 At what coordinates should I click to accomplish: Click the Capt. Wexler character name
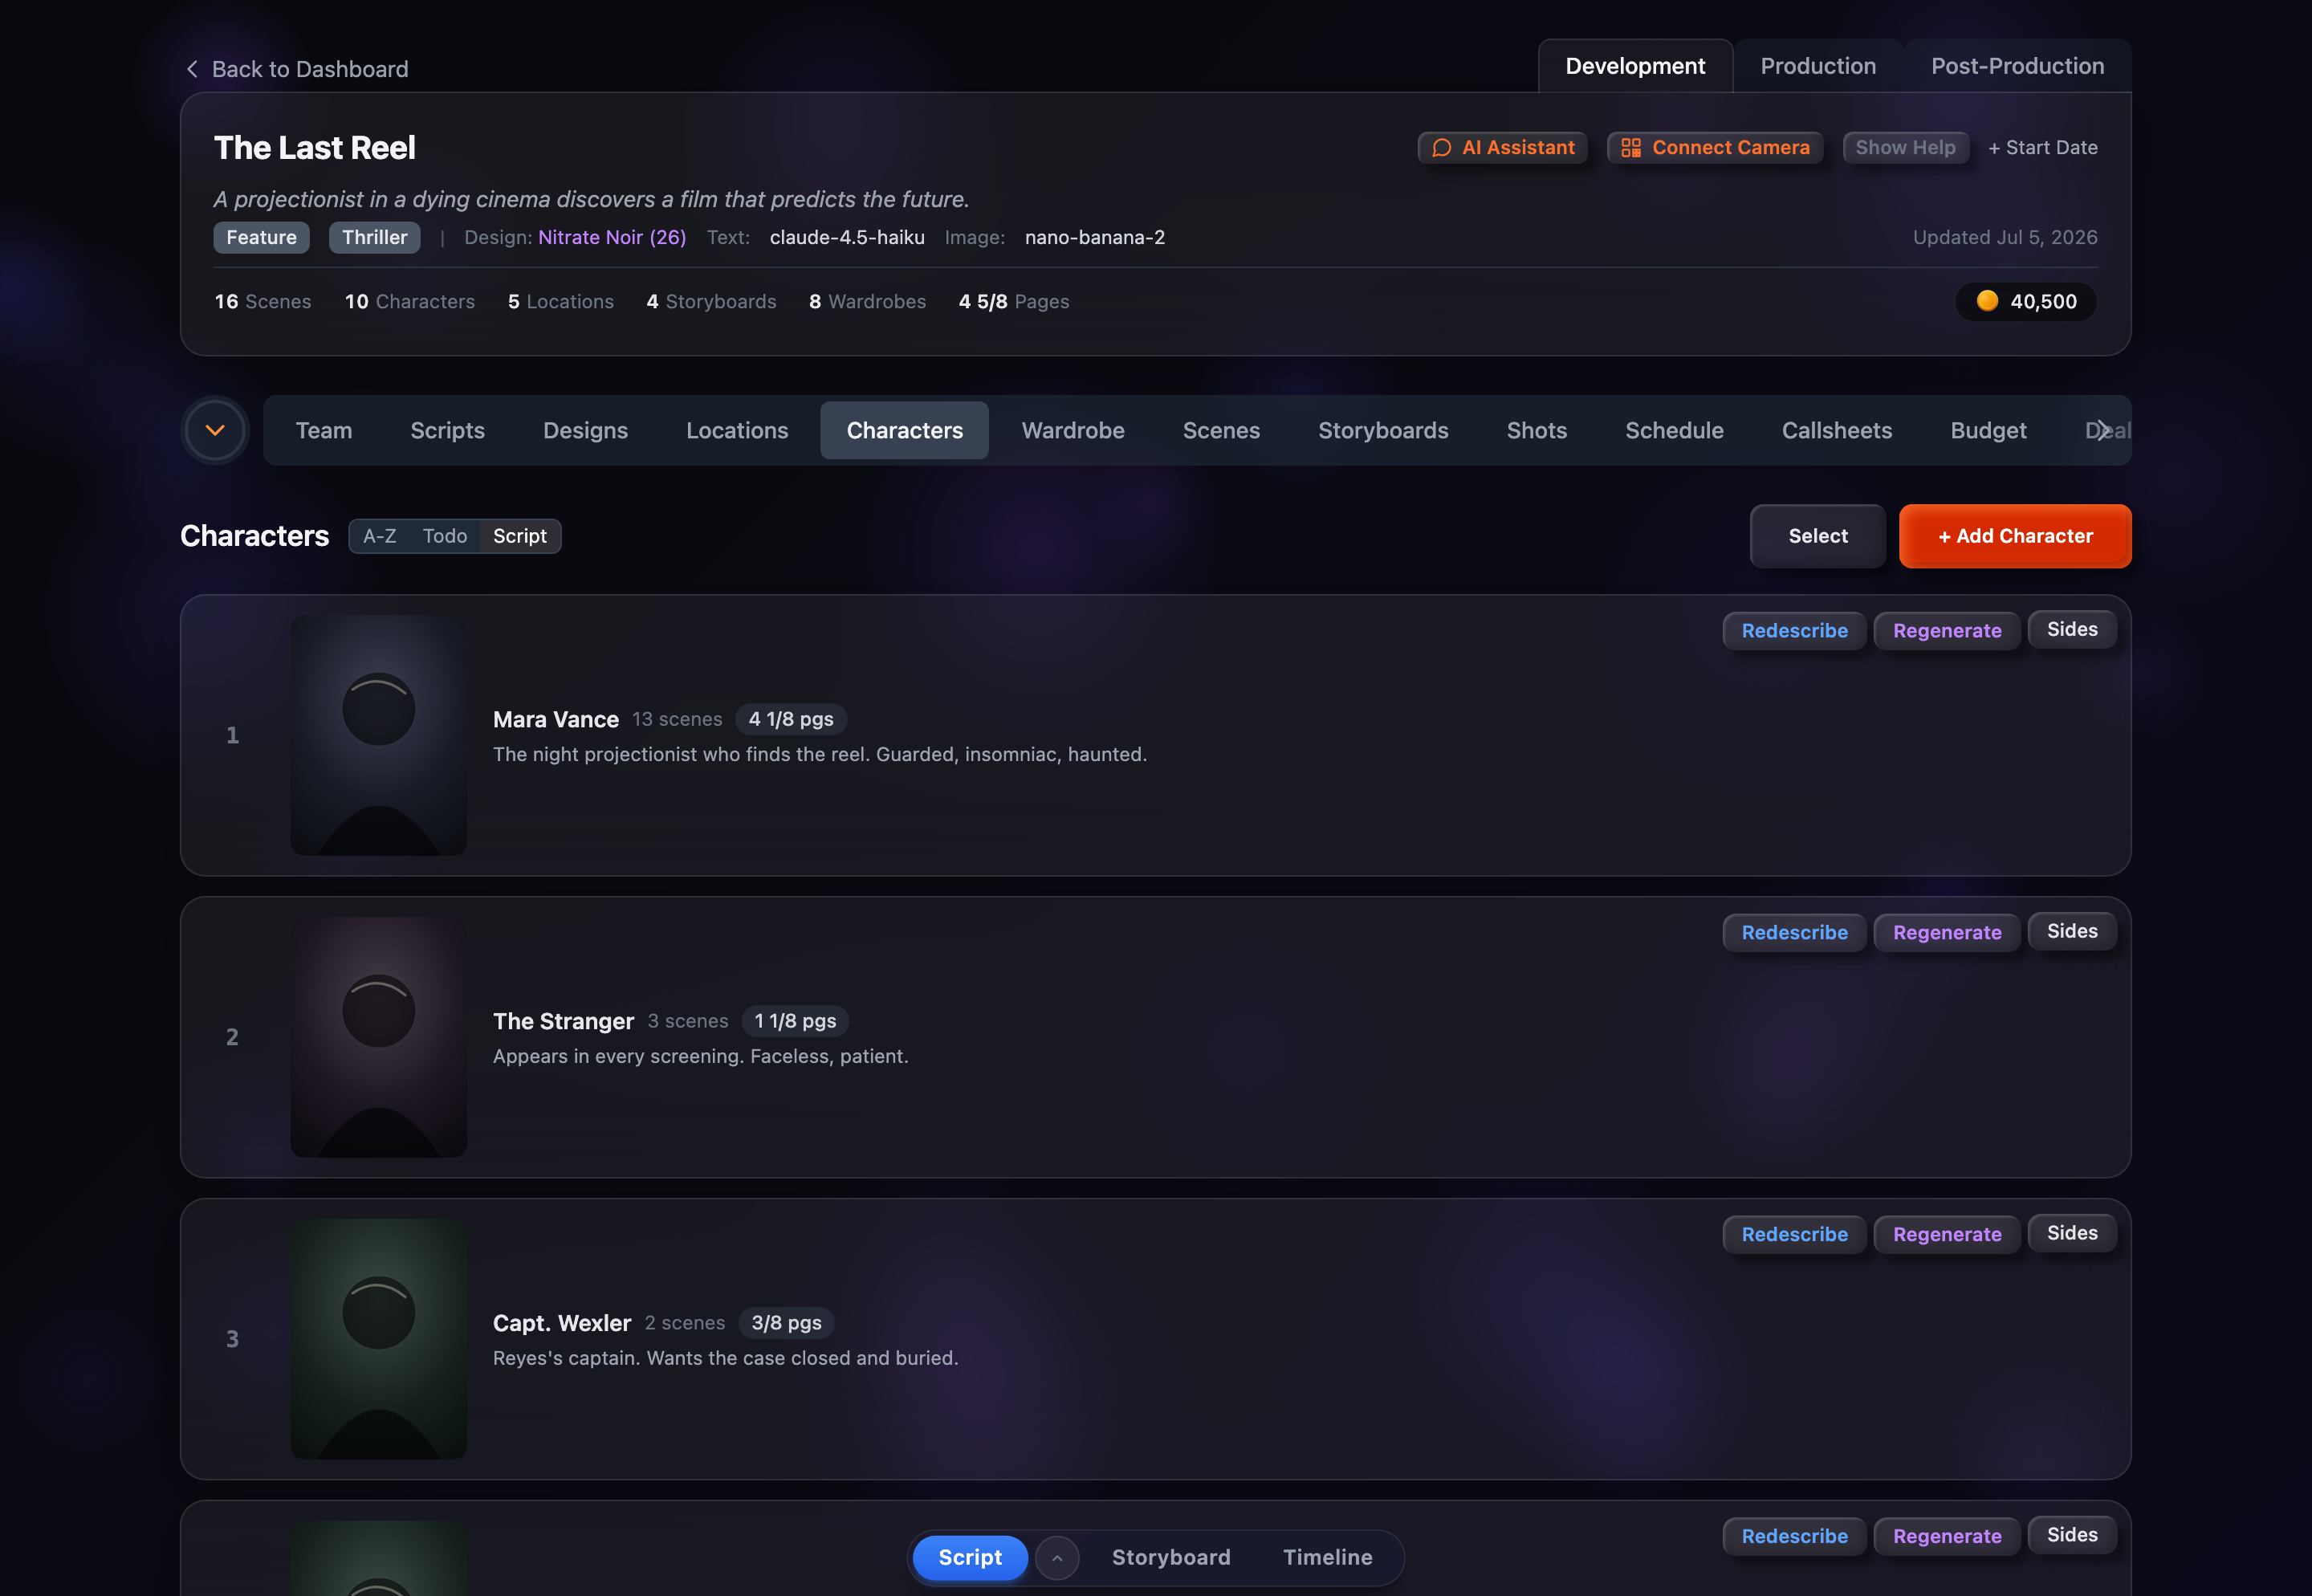click(562, 1323)
